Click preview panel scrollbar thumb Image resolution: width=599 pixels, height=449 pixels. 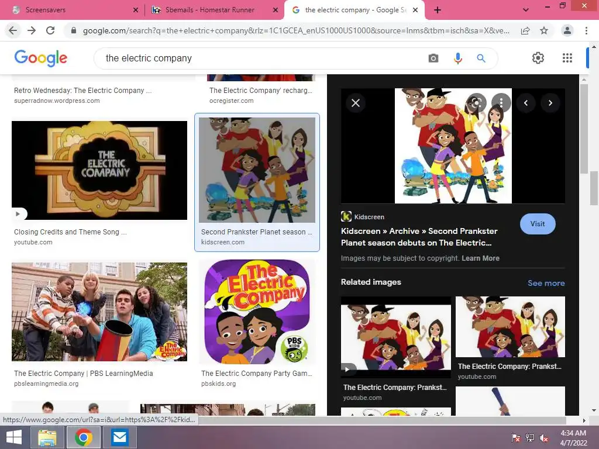click(584, 128)
